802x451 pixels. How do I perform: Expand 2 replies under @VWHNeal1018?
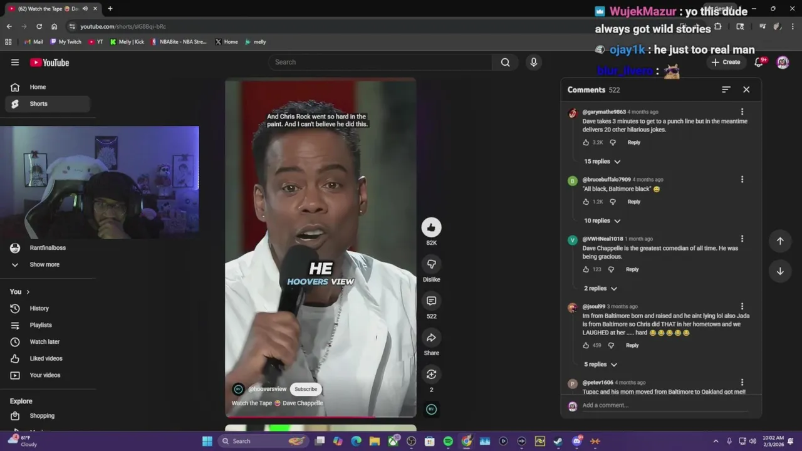(x=600, y=288)
